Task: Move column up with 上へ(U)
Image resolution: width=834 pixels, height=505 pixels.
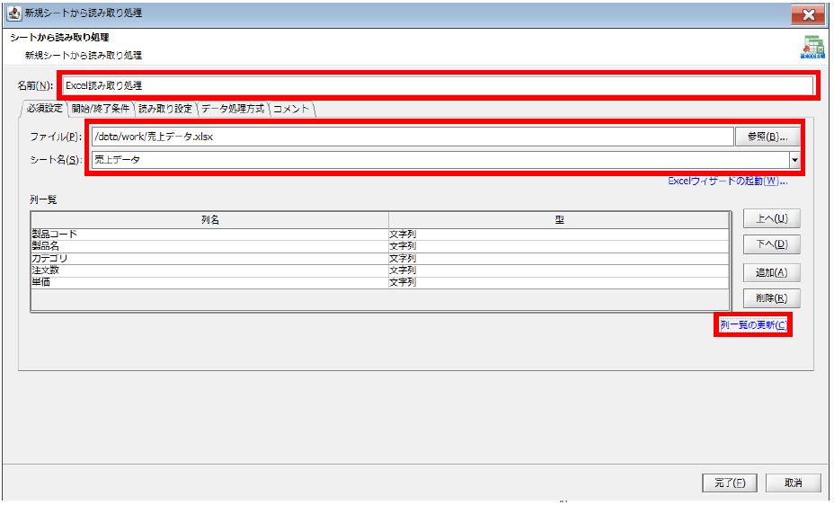Action: click(771, 218)
